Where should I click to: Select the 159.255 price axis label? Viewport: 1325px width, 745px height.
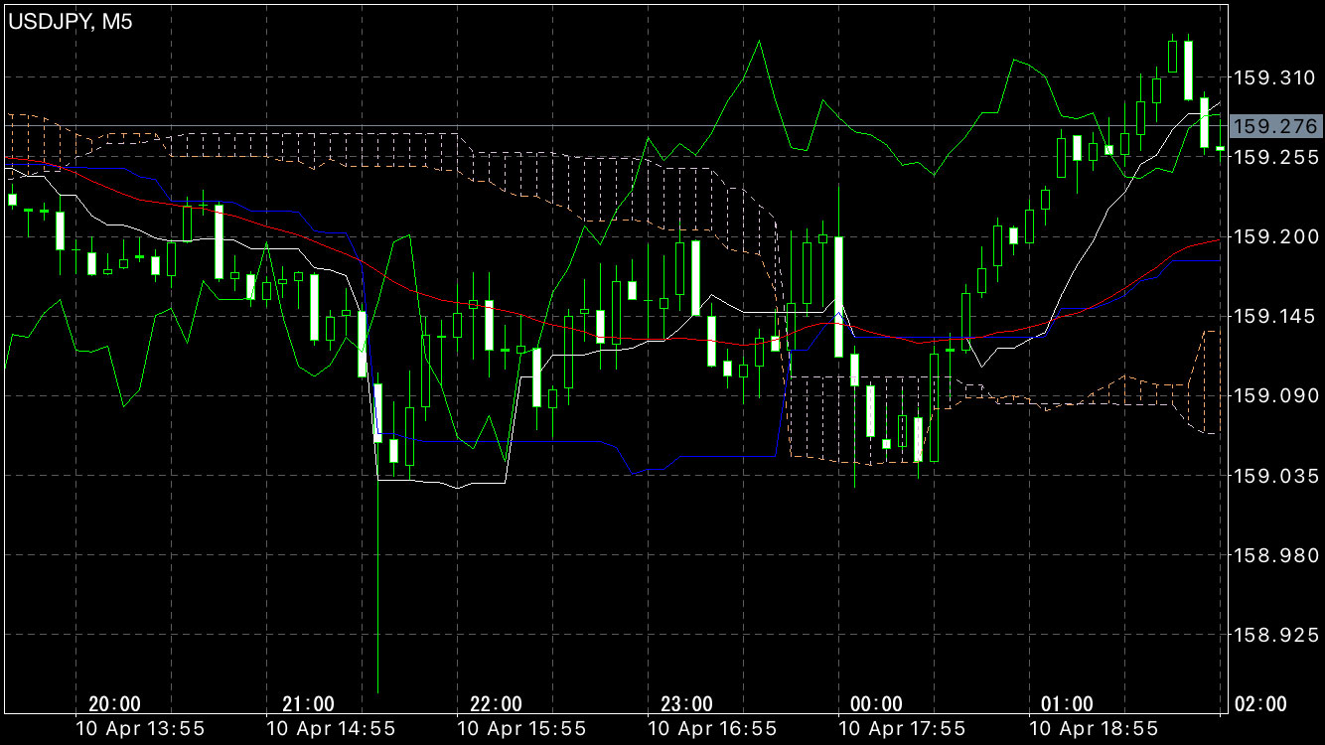(1273, 157)
